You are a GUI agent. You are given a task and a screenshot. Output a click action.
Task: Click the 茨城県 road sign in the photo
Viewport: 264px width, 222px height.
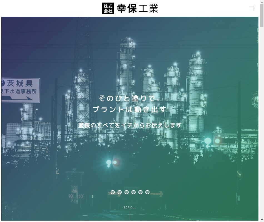click(x=21, y=90)
